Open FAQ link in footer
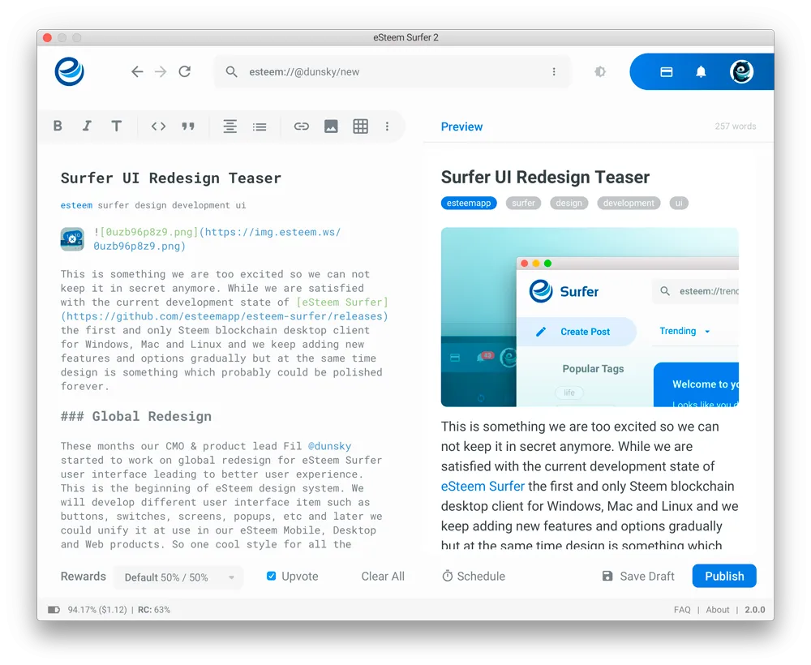Image resolution: width=811 pixels, height=665 pixels. pos(682,610)
